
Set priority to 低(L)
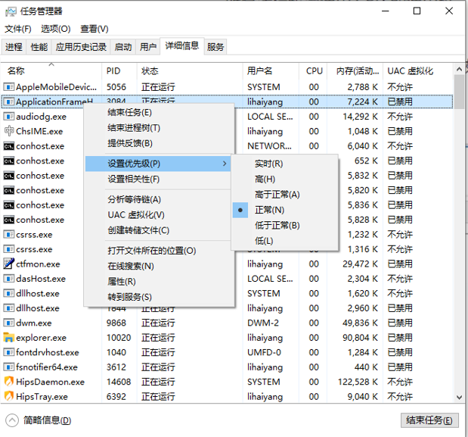pyautogui.click(x=285, y=241)
